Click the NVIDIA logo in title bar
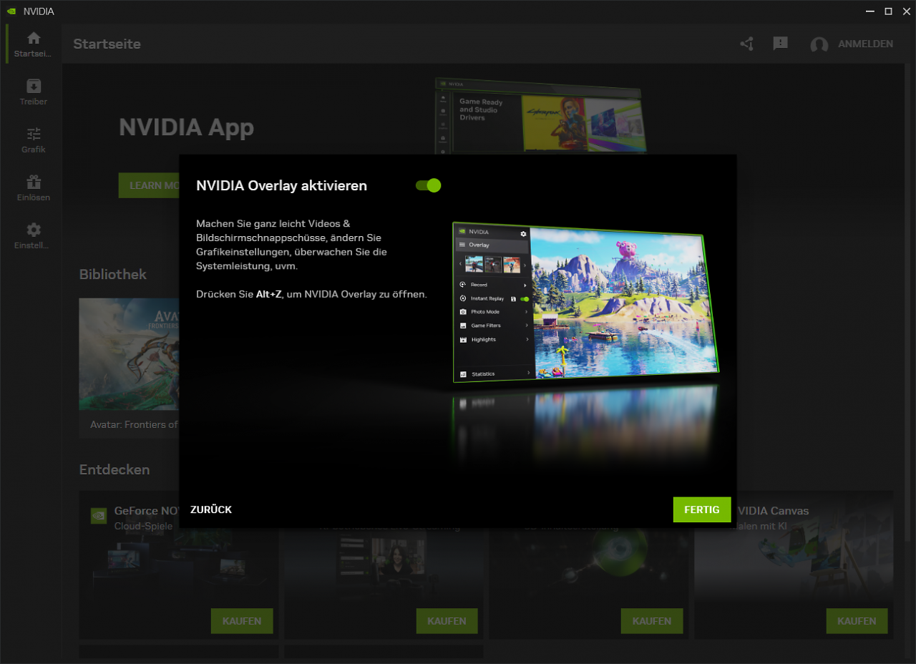The image size is (916, 664). pyautogui.click(x=11, y=11)
